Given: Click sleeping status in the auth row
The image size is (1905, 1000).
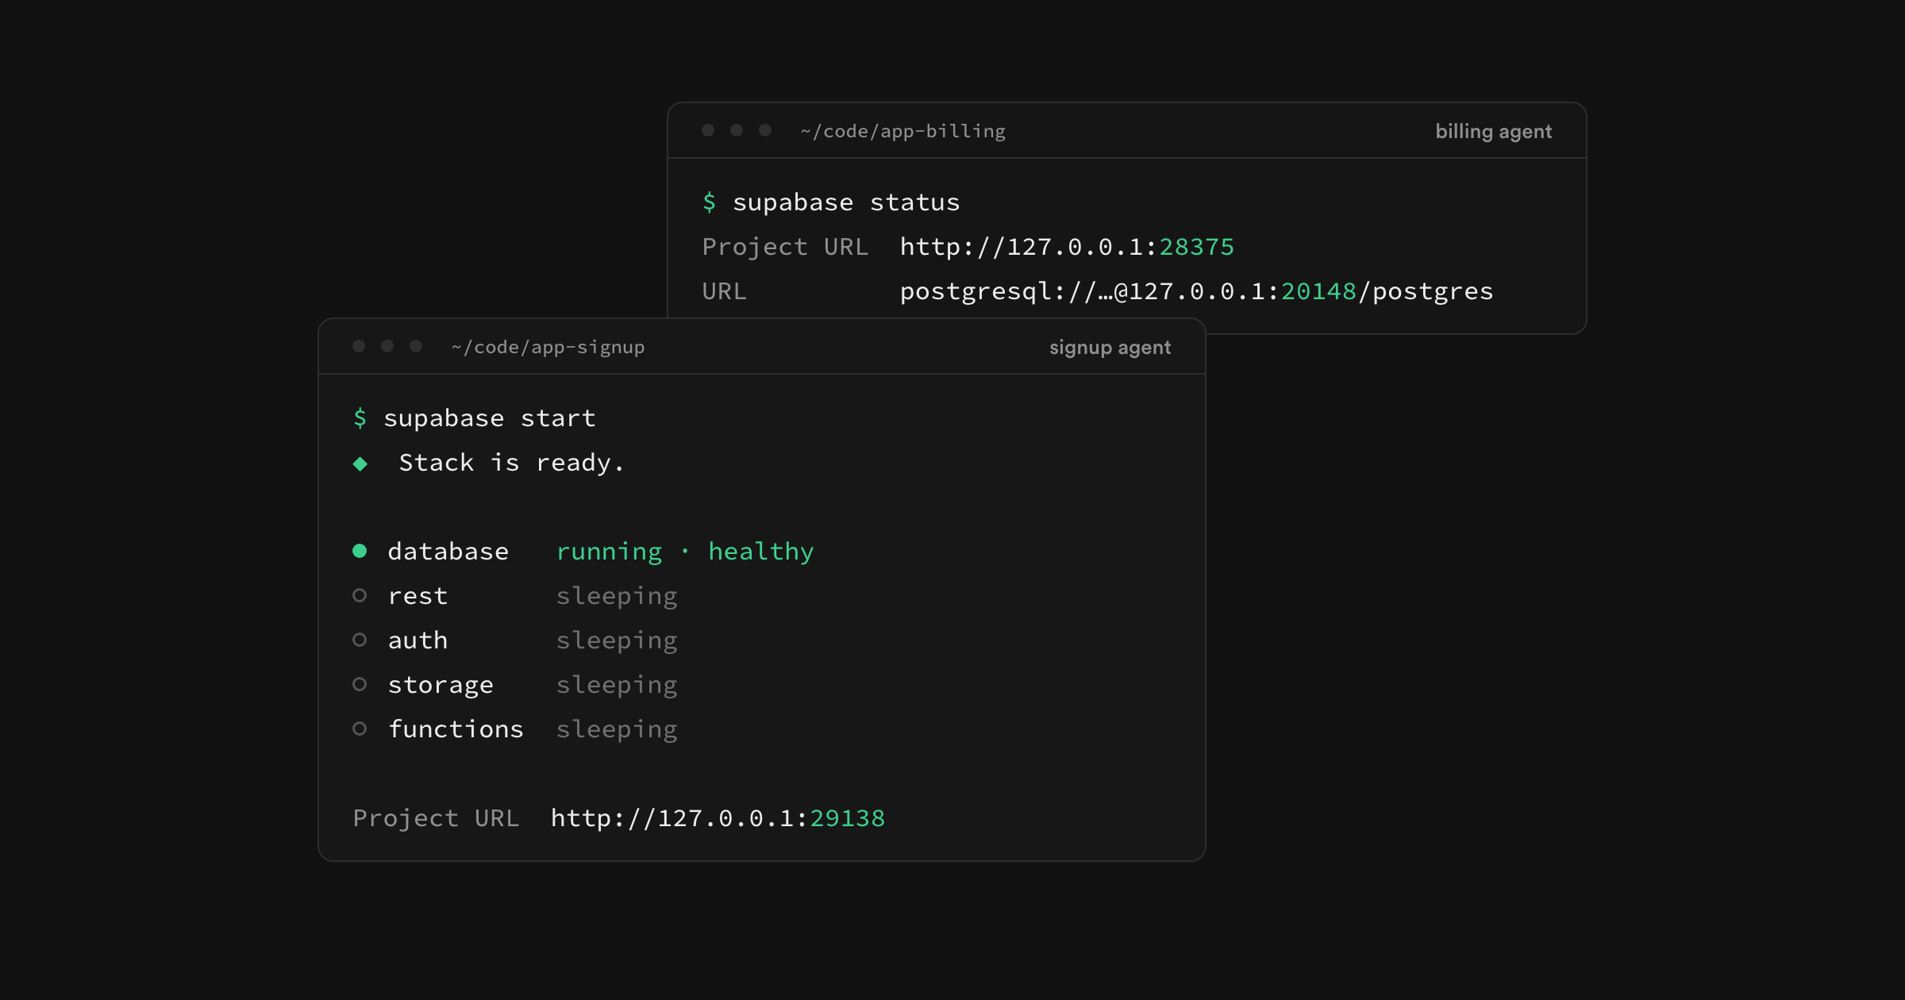Looking at the screenshot, I should coord(617,640).
